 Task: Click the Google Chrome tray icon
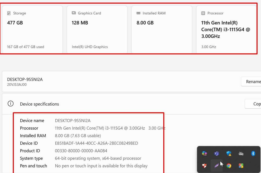pyautogui.click(x=229, y=166)
